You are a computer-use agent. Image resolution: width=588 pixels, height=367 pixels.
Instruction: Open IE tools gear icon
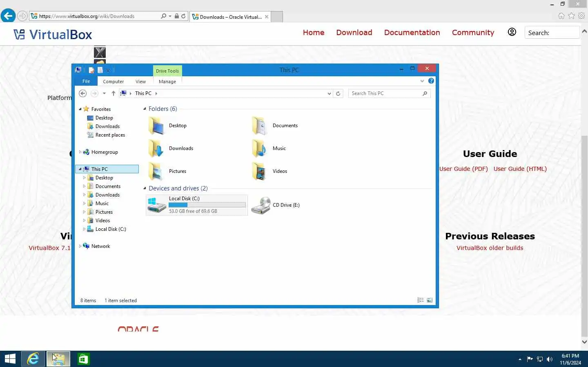581,16
